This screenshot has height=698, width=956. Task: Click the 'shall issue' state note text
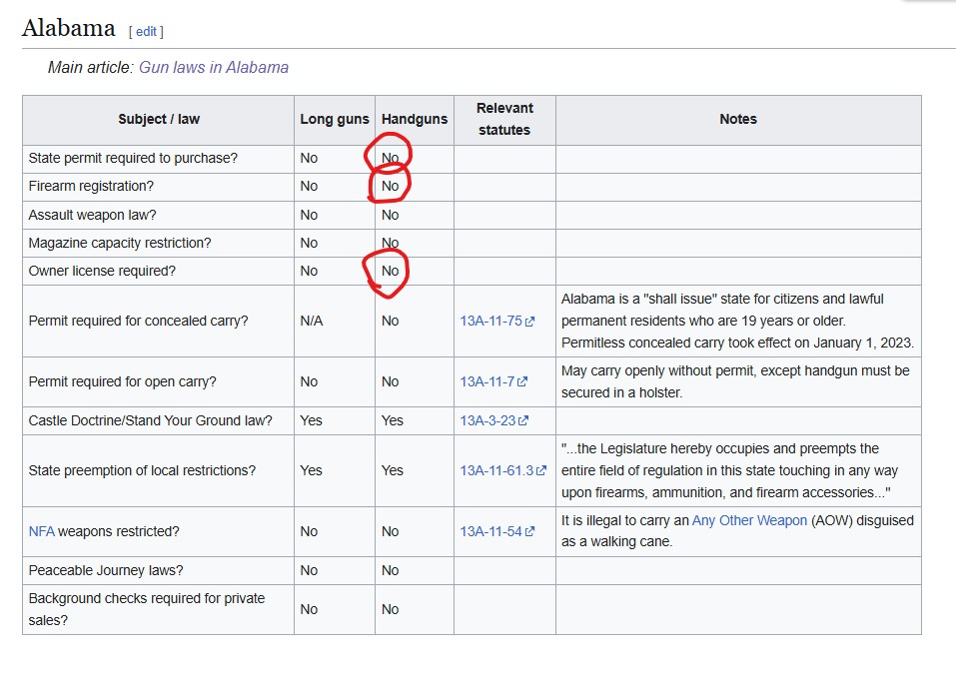point(738,322)
